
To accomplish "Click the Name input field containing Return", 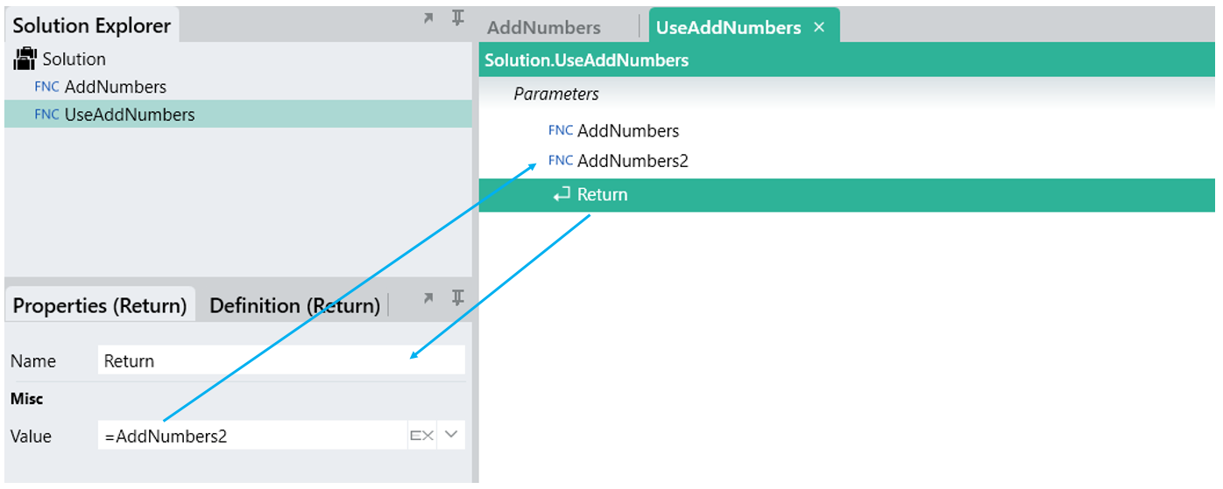I will tap(281, 360).
